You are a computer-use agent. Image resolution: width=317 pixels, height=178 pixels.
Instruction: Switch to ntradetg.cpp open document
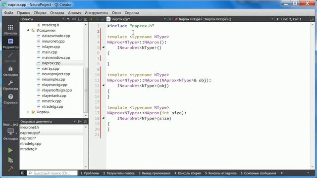pos(31,144)
